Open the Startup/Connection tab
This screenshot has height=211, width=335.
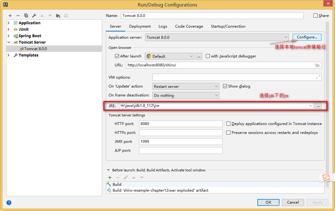coord(228,26)
